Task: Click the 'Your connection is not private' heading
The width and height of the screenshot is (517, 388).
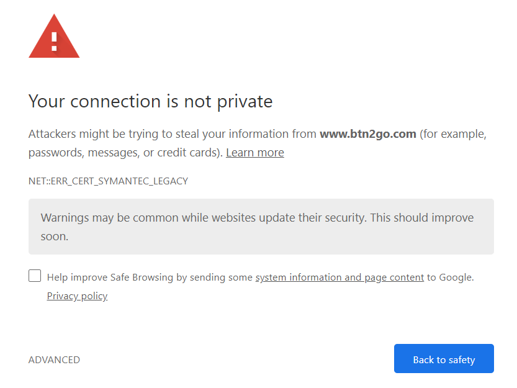Action: 150,101
